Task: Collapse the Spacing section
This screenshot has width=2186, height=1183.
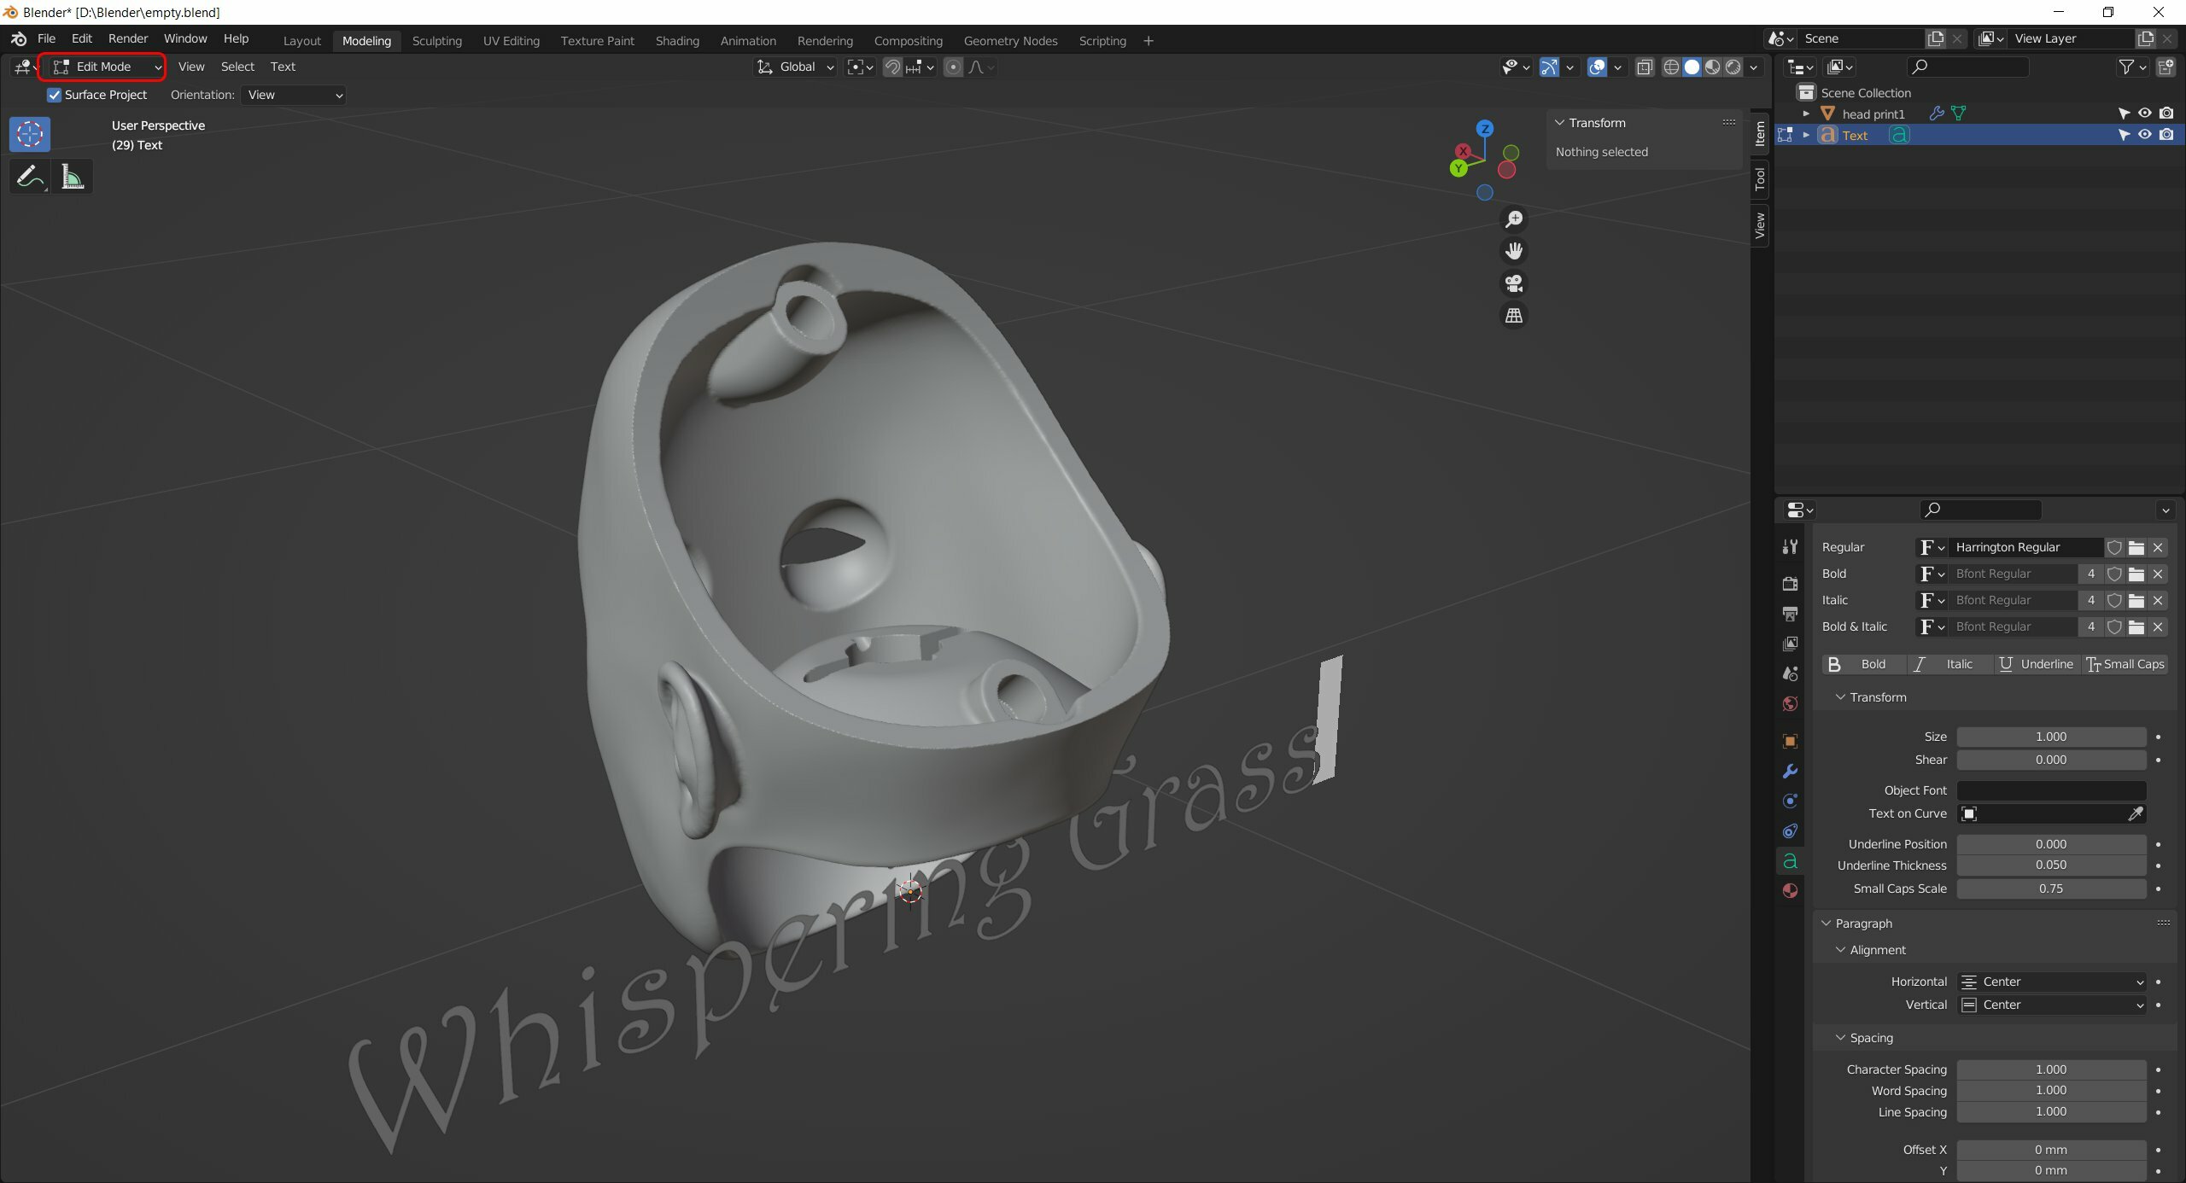Action: coord(1865,1038)
